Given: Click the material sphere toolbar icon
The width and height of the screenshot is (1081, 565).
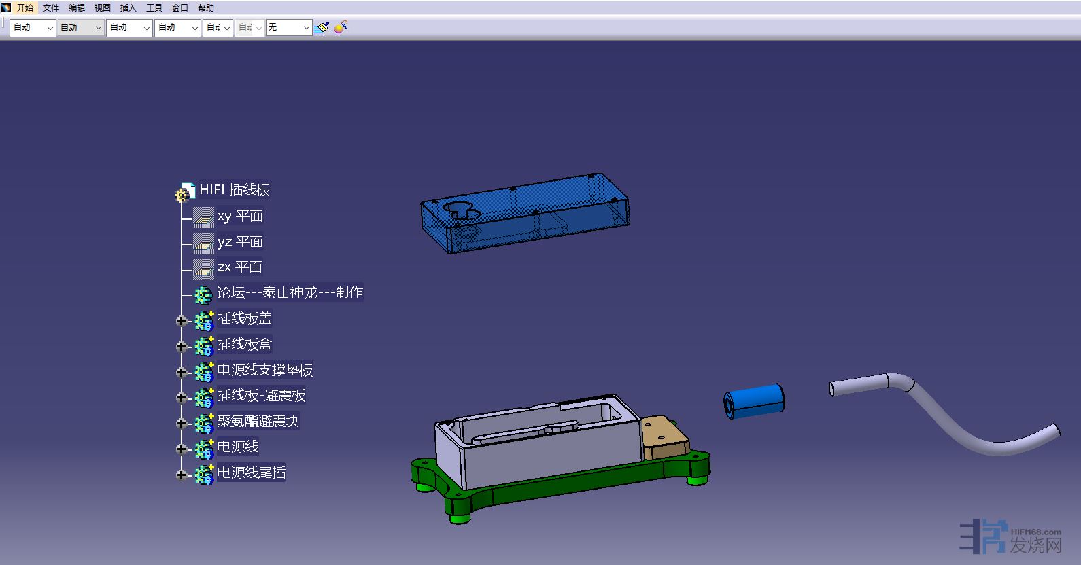Looking at the screenshot, I should (341, 27).
